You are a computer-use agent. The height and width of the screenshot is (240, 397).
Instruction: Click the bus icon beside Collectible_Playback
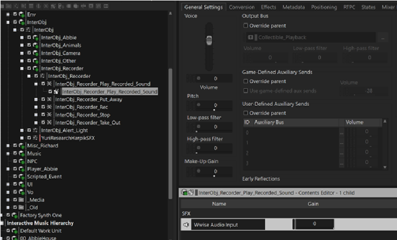point(250,37)
